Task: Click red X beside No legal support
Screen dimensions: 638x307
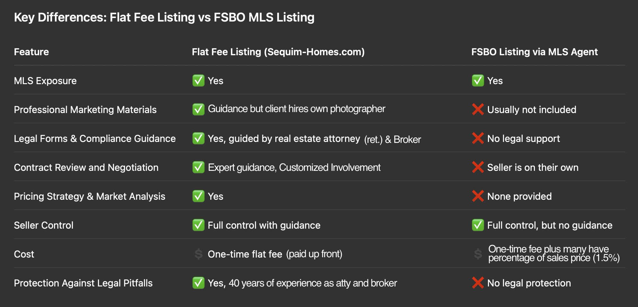Action: tap(478, 138)
